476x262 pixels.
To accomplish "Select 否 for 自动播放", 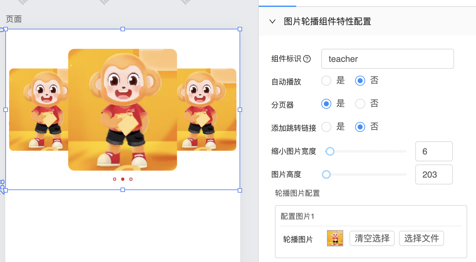I will (x=360, y=81).
